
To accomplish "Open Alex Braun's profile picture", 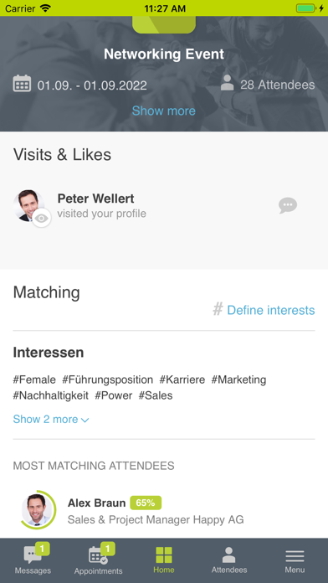I will (x=37, y=510).
